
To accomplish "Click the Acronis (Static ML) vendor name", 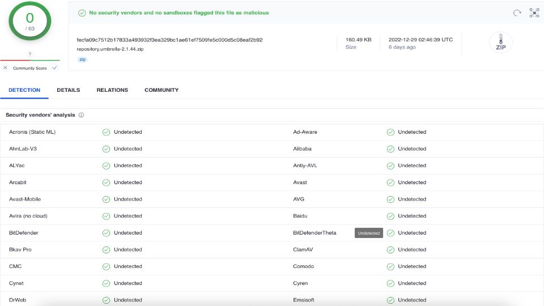I will (x=32, y=132).
